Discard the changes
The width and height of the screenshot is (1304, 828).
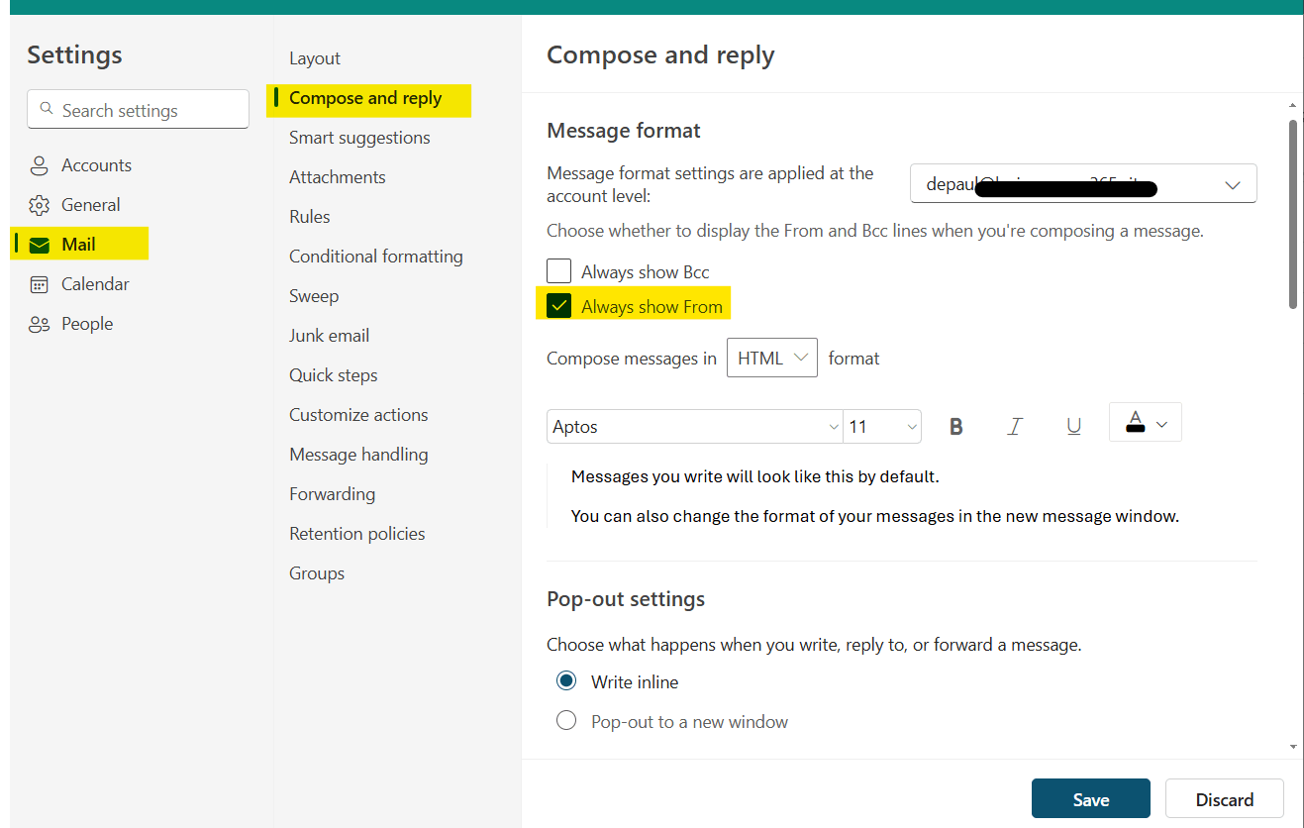(1224, 798)
